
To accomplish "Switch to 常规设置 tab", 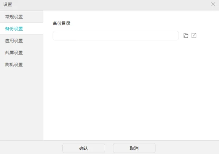I will tap(22, 17).
